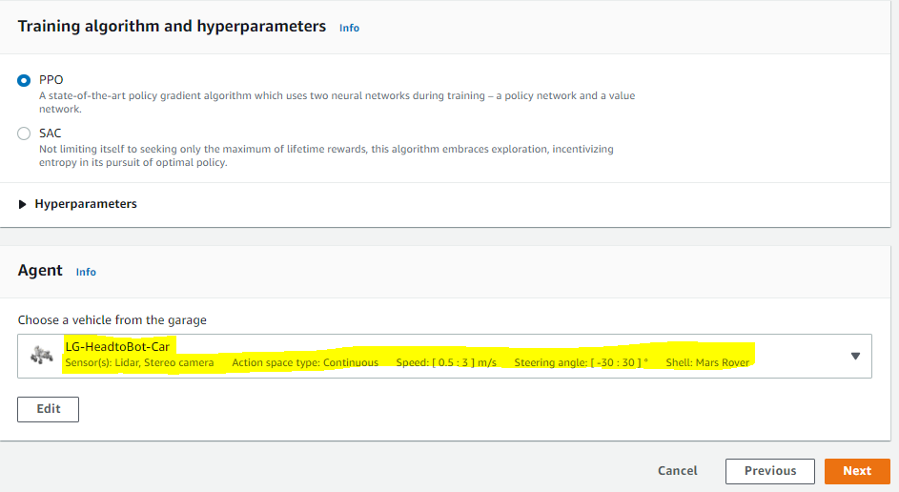
Task: Click the Edit button under vehicle selector
Action: [x=49, y=409]
